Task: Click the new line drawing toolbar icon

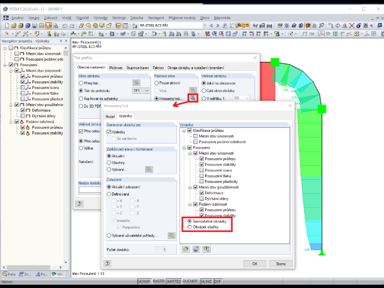Action: [x=18, y=34]
